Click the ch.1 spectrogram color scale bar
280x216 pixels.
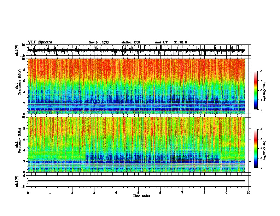point(256,90)
